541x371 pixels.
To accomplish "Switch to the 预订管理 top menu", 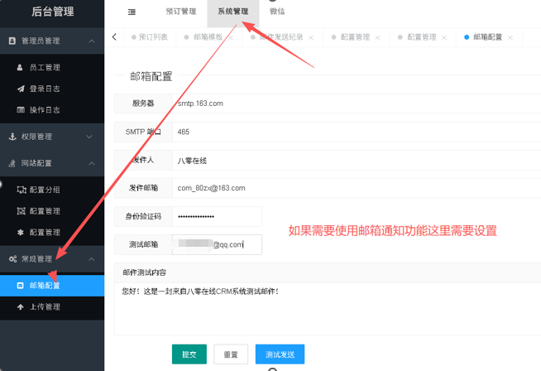I will point(180,12).
